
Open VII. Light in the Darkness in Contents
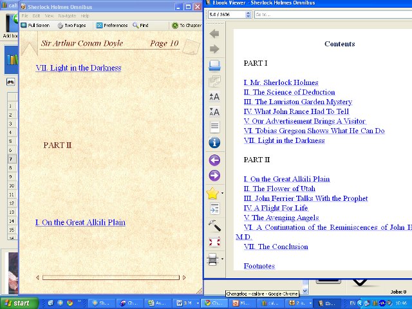[284, 140]
